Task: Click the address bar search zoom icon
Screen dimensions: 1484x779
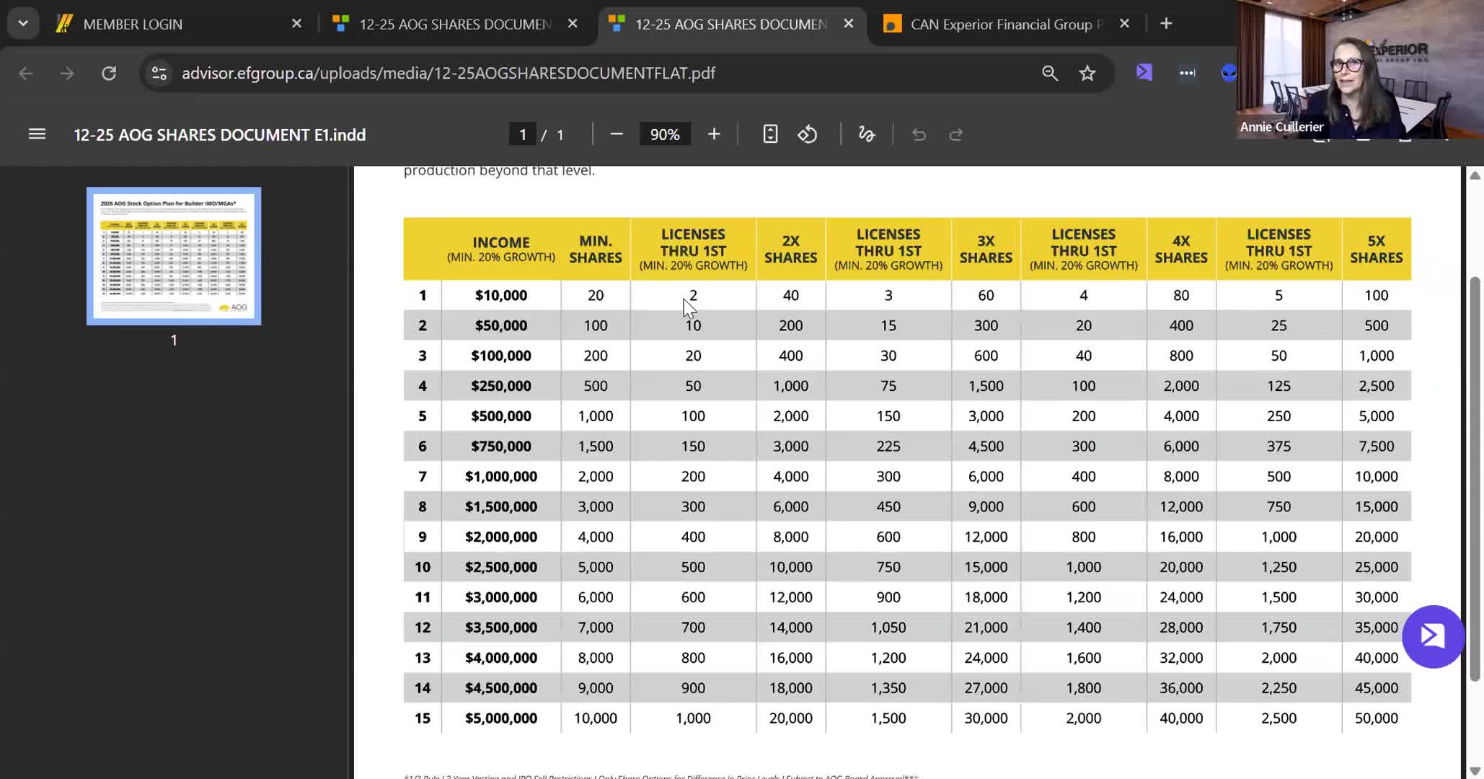Action: (x=1050, y=73)
